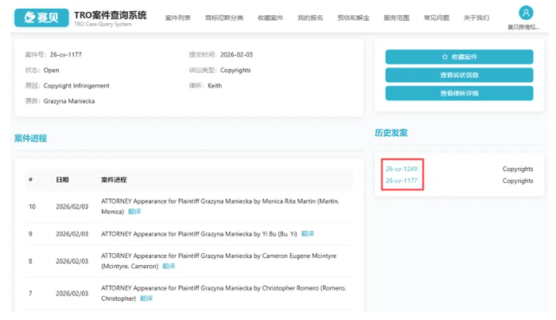
Task: Click the 赛贝跨境知... username text
Action: tap(525, 27)
